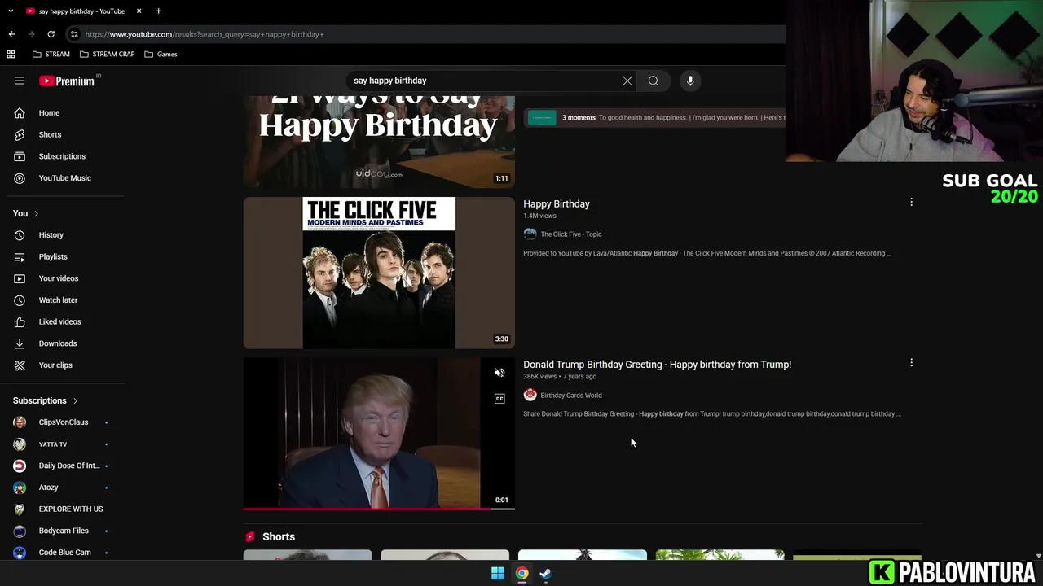Open the Birthday Cards World channel
This screenshot has height=586, width=1043.
(570, 396)
